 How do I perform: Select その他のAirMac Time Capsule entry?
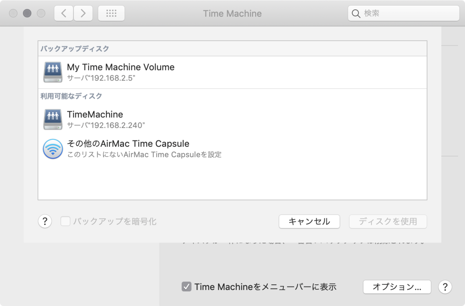128,144
